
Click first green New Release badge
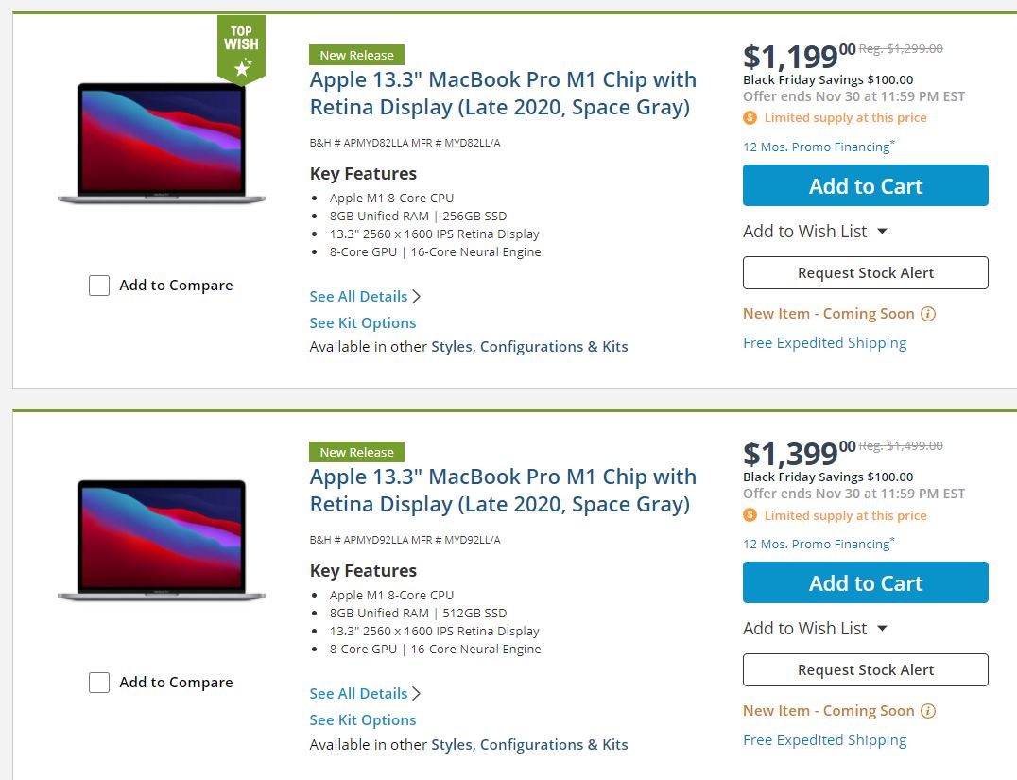tap(356, 55)
